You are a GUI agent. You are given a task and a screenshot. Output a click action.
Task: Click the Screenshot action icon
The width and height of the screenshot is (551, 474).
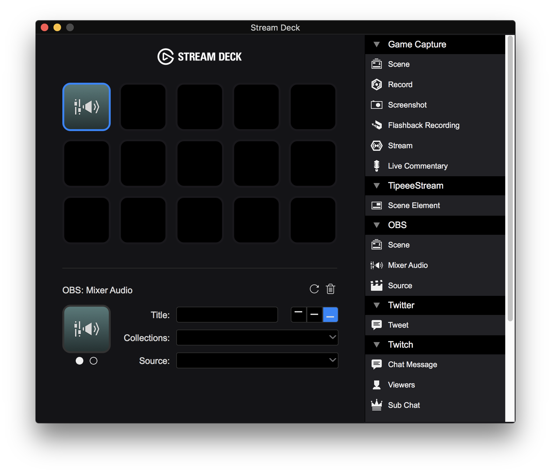coord(377,105)
